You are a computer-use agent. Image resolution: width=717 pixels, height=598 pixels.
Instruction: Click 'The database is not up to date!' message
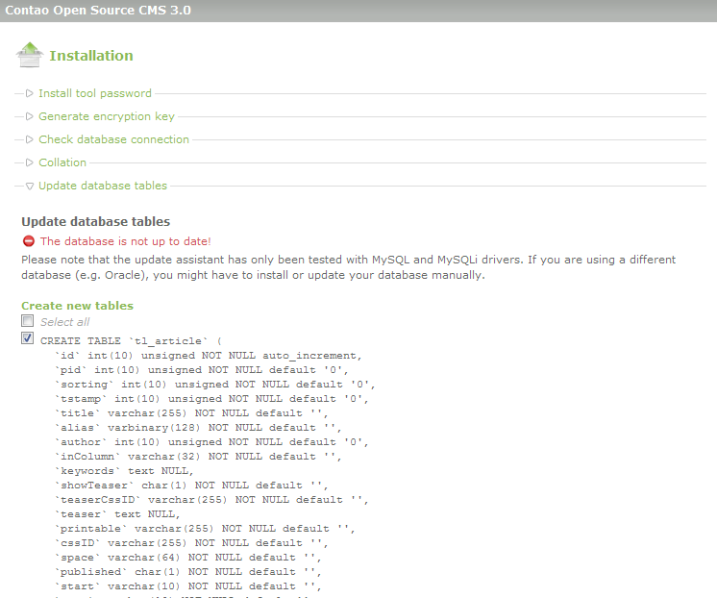[x=125, y=241]
